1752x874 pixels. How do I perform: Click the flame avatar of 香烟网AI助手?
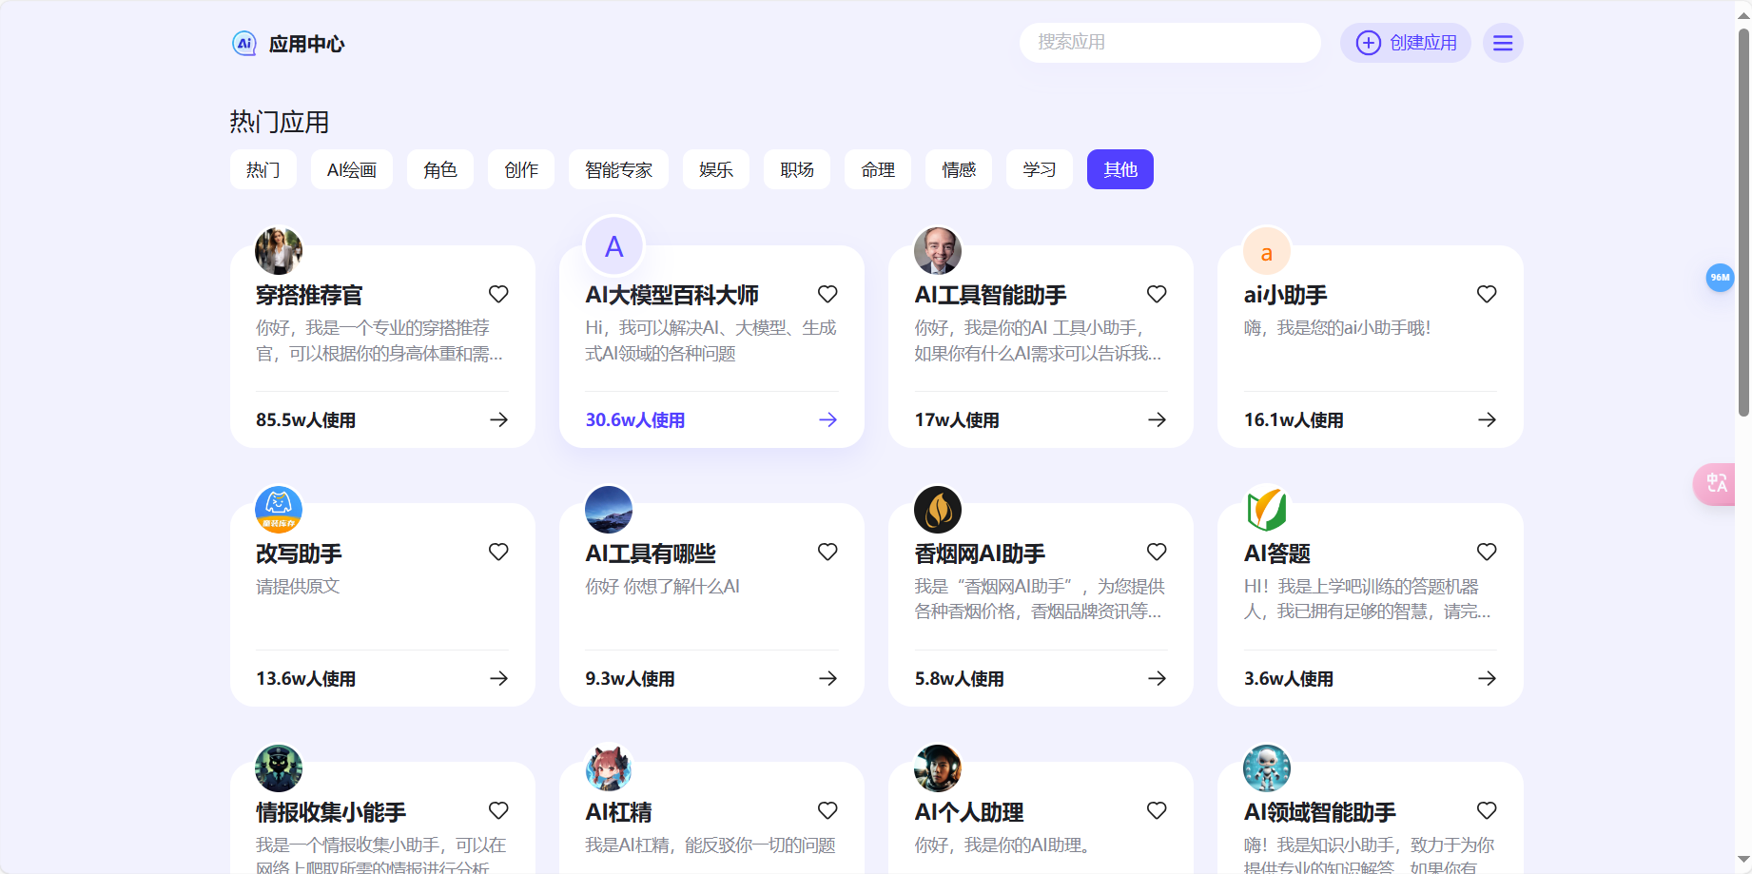click(x=938, y=509)
